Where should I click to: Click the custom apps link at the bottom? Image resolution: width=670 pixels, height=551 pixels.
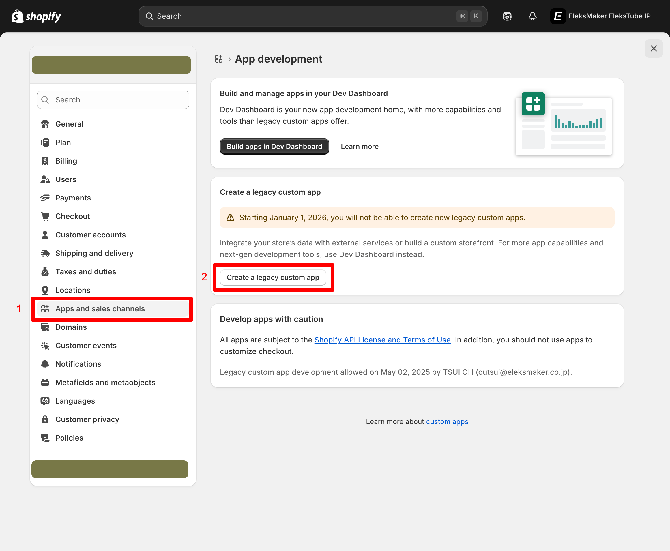click(447, 421)
